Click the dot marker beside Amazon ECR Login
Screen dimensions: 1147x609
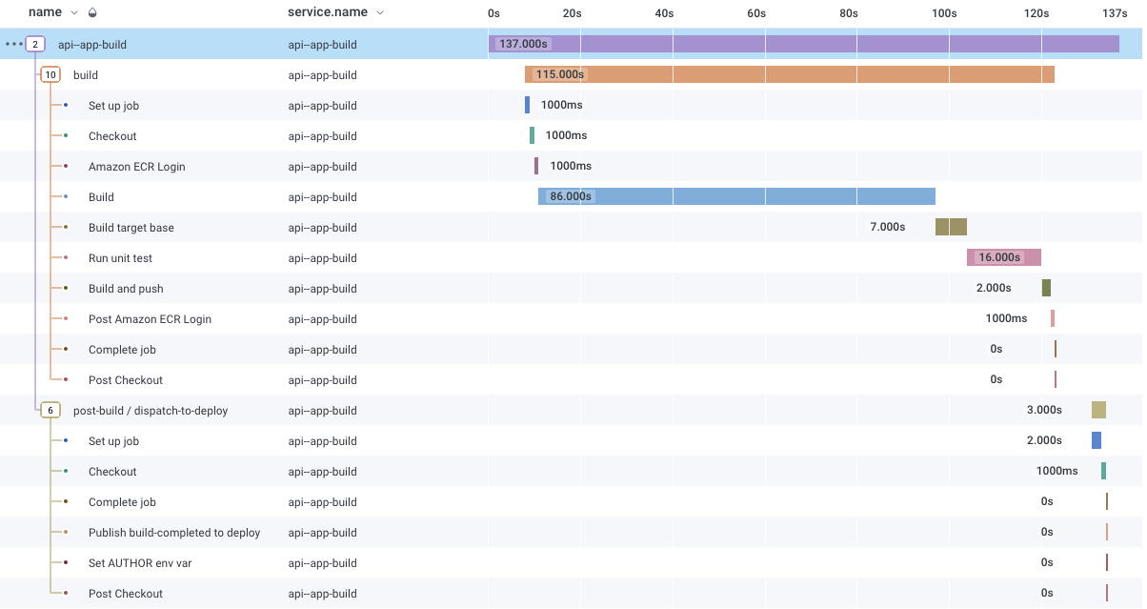coord(66,167)
